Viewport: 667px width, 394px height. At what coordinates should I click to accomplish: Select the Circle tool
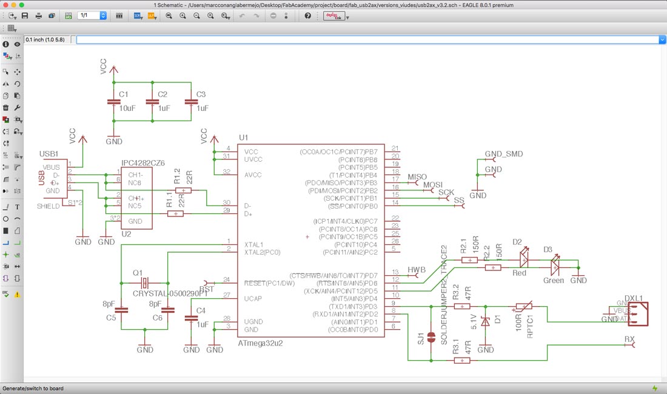[x=5, y=219]
